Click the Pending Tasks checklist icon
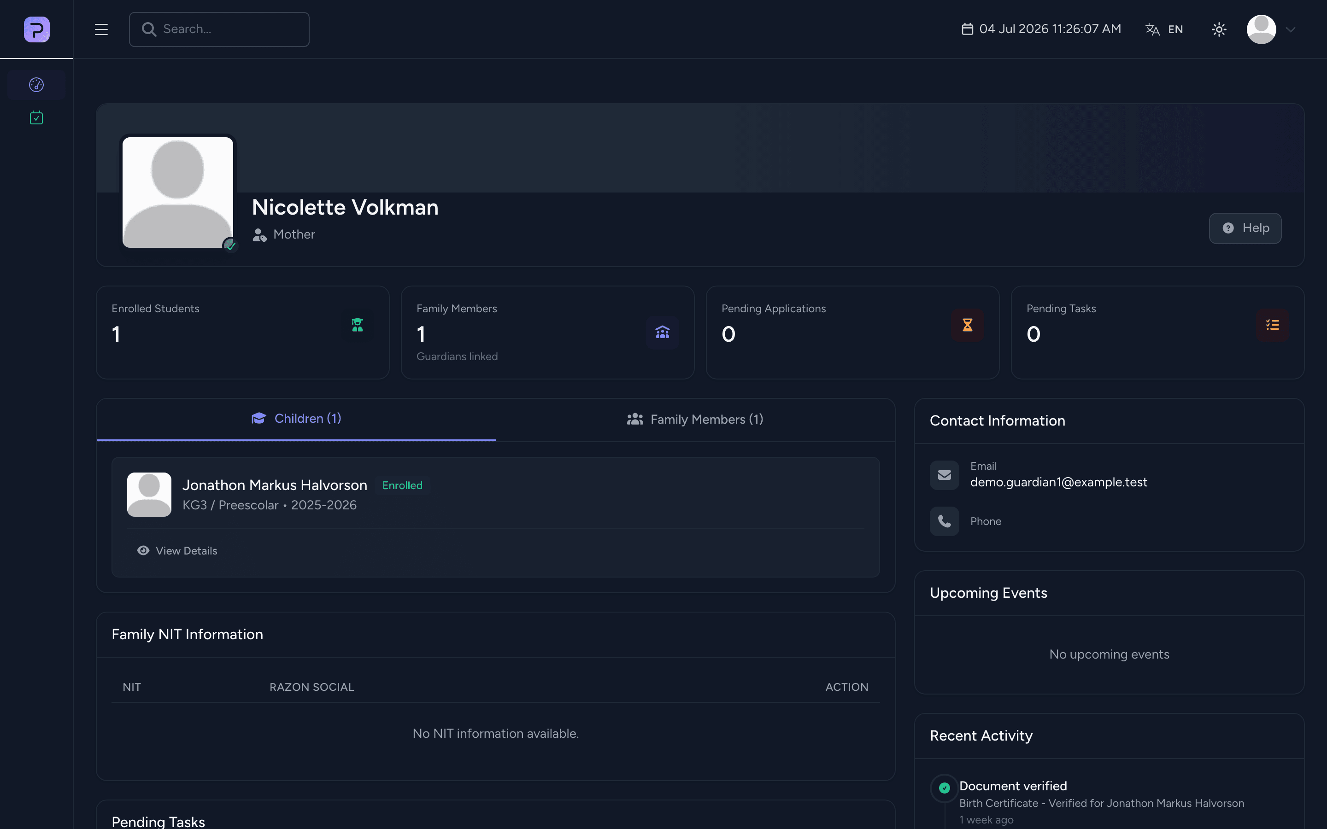This screenshot has width=1327, height=829. point(1272,325)
